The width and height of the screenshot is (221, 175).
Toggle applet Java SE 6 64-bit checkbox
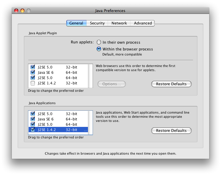[x=33, y=72]
